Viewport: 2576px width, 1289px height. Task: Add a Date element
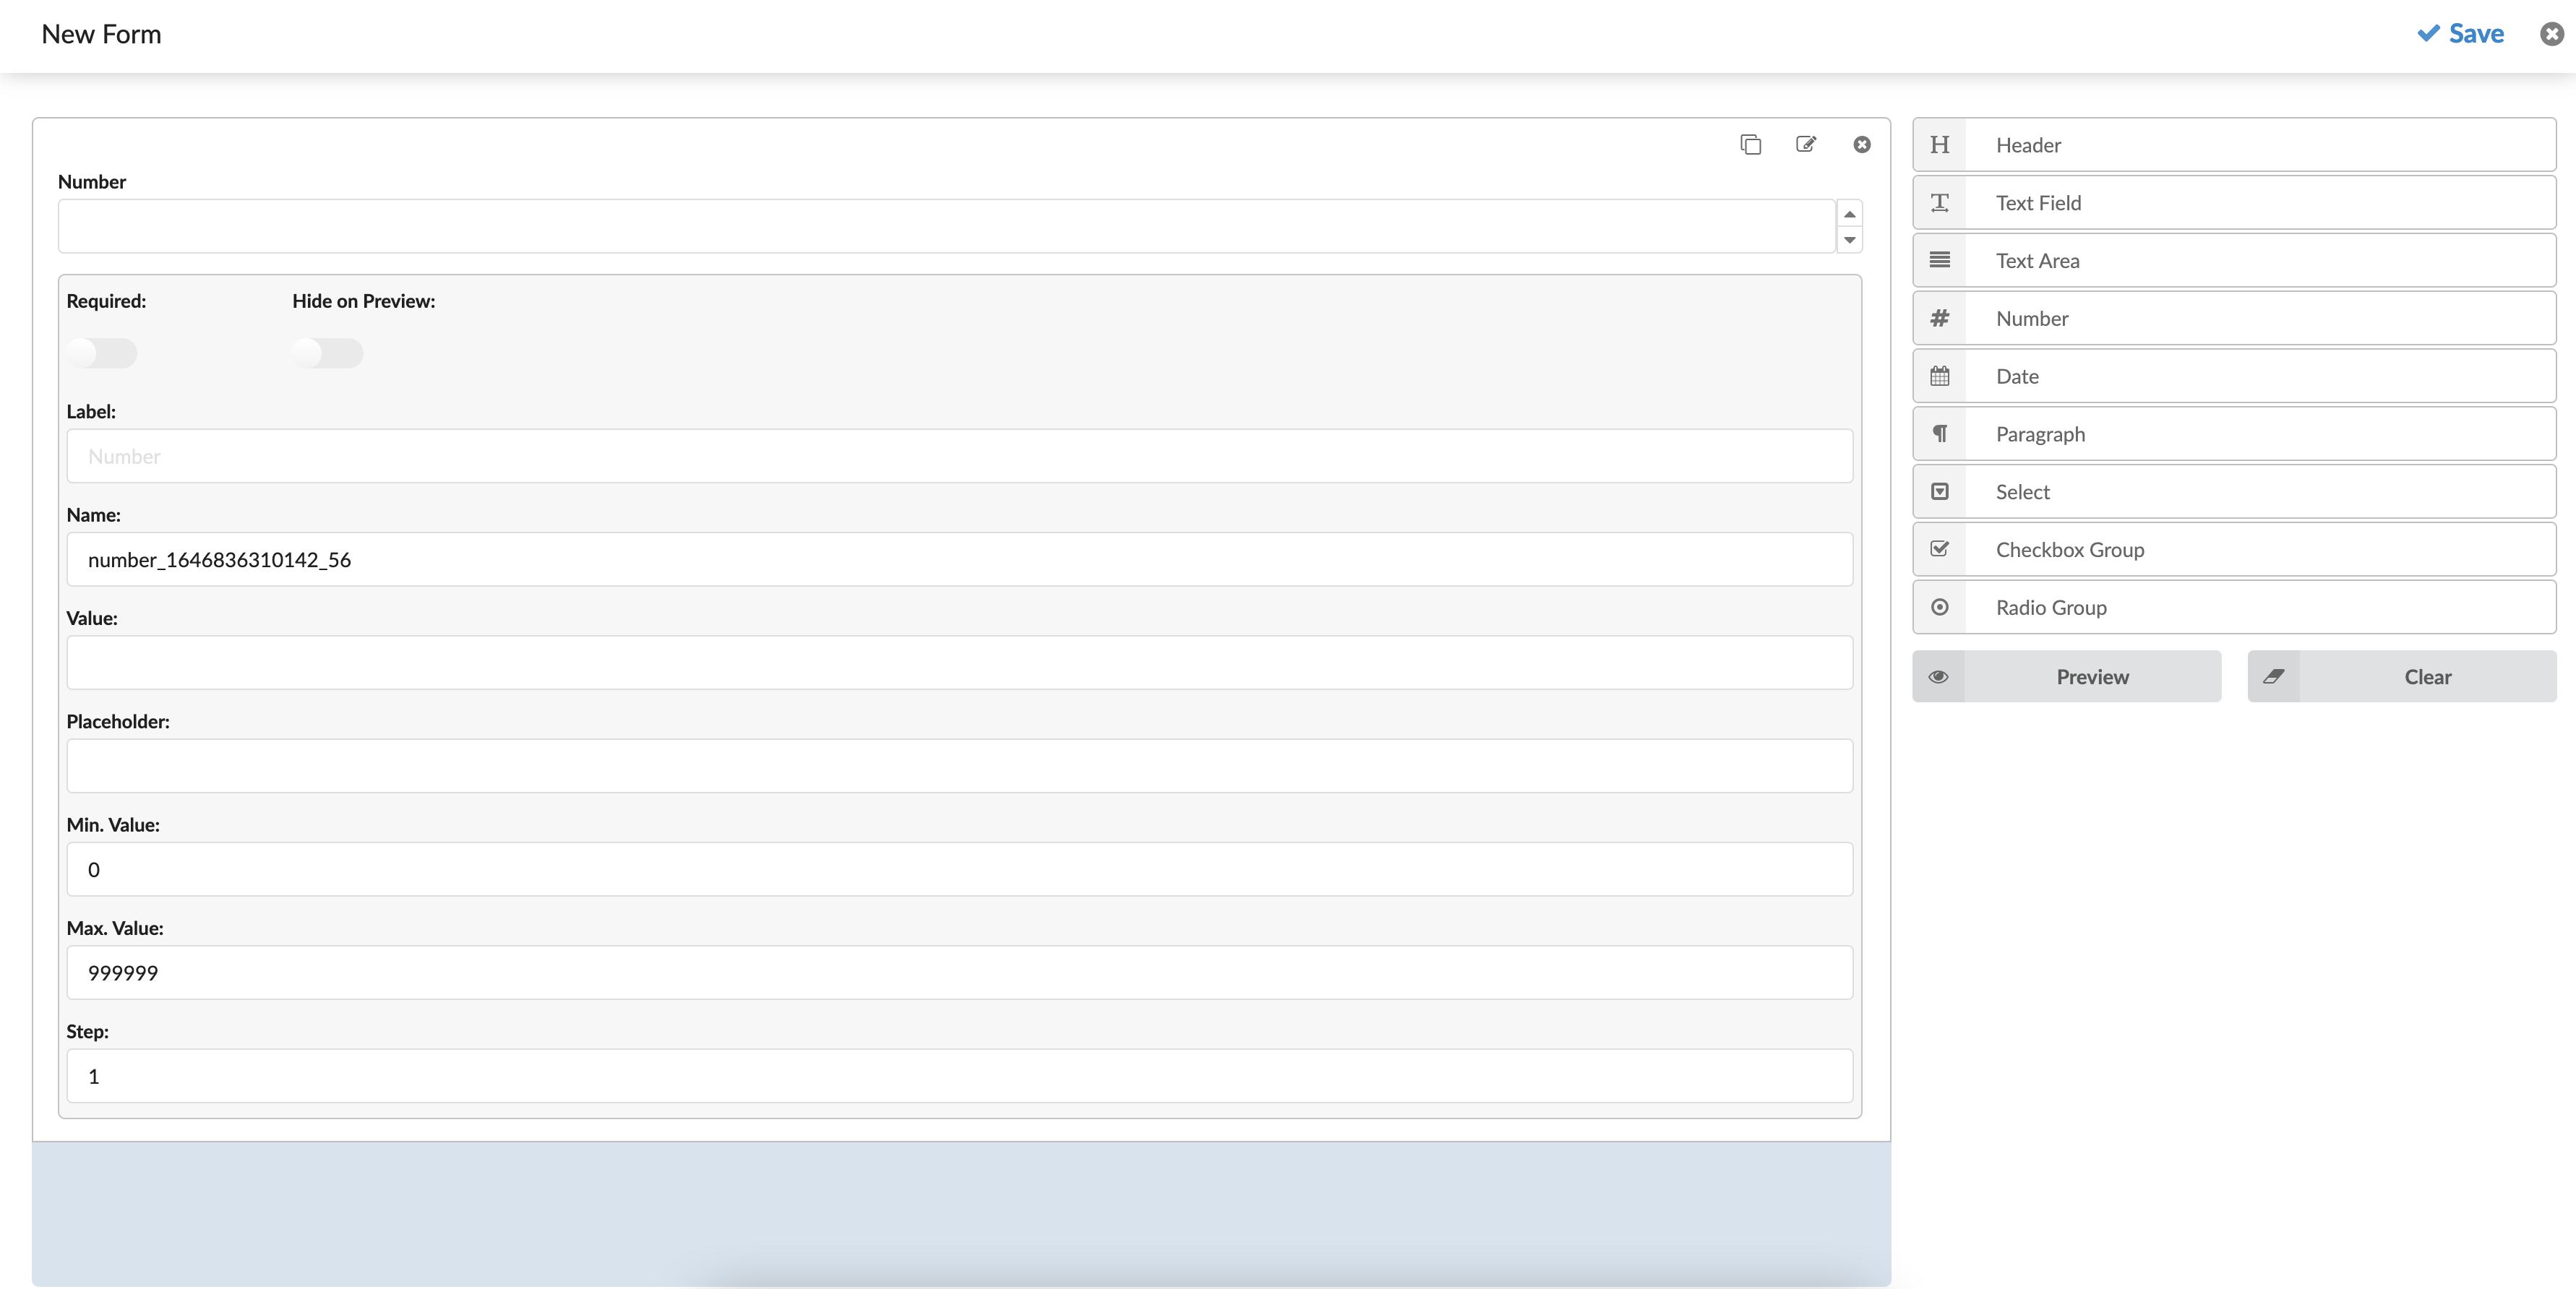pyautogui.click(x=2234, y=376)
